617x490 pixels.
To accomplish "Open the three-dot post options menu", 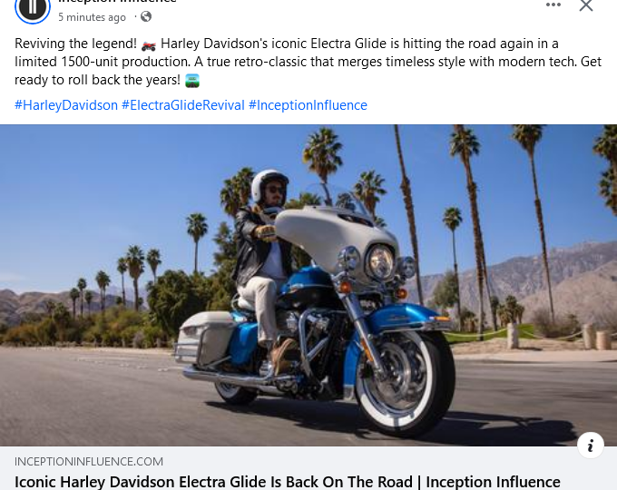I will [553, 5].
